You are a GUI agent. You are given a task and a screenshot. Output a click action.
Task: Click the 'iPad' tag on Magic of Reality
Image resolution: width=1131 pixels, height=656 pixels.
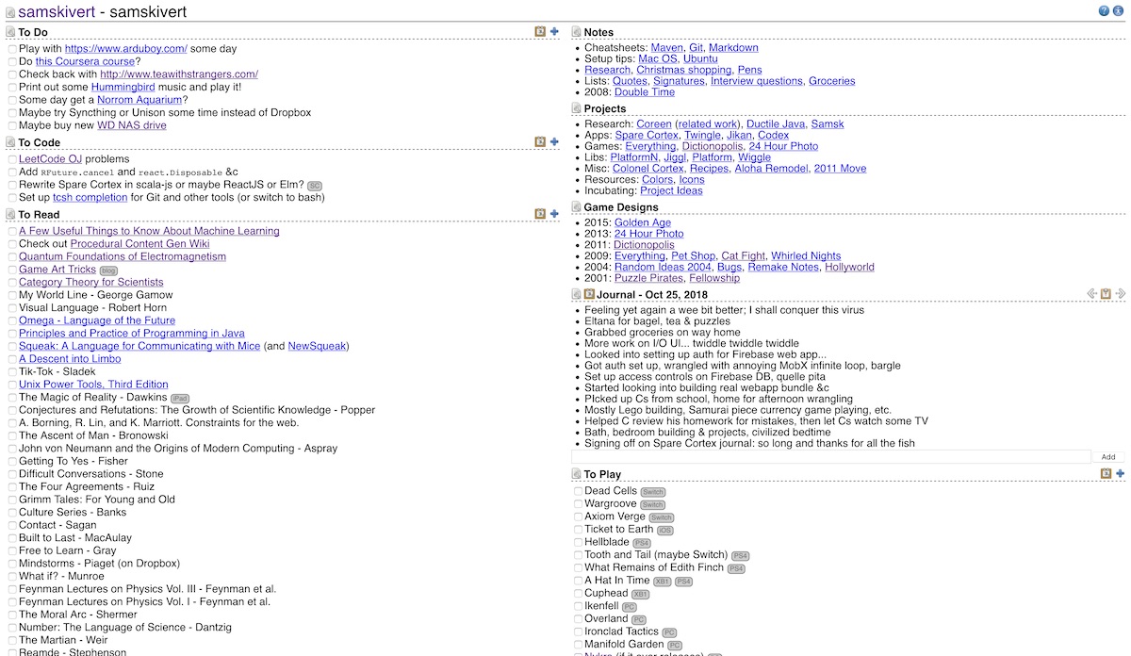[x=180, y=398]
